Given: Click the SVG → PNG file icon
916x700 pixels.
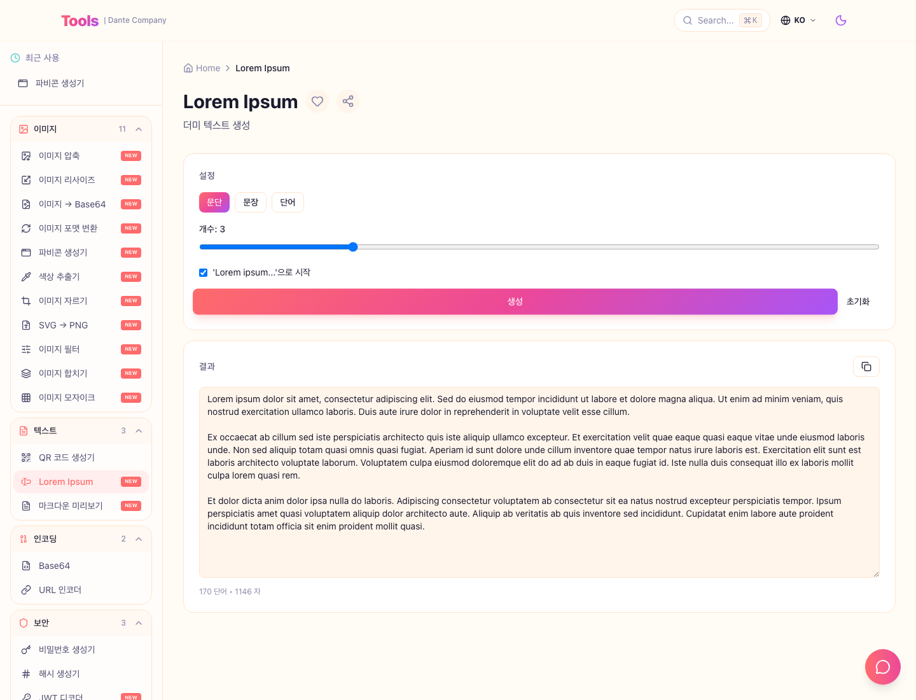Looking at the screenshot, I should 26,325.
